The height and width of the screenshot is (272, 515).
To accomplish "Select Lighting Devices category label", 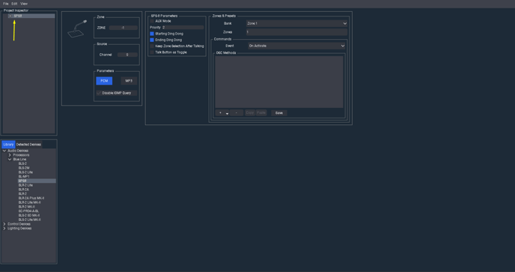I will click(19, 229).
